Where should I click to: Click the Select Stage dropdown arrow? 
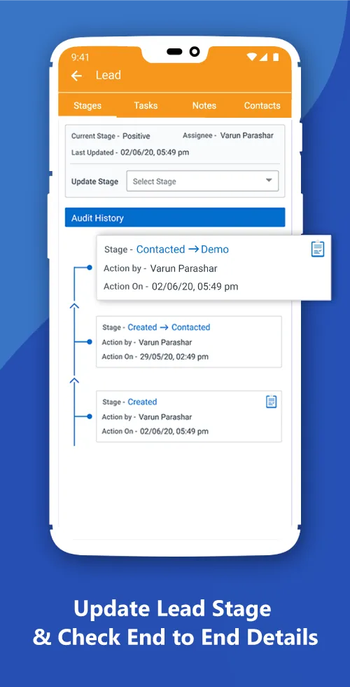(269, 181)
